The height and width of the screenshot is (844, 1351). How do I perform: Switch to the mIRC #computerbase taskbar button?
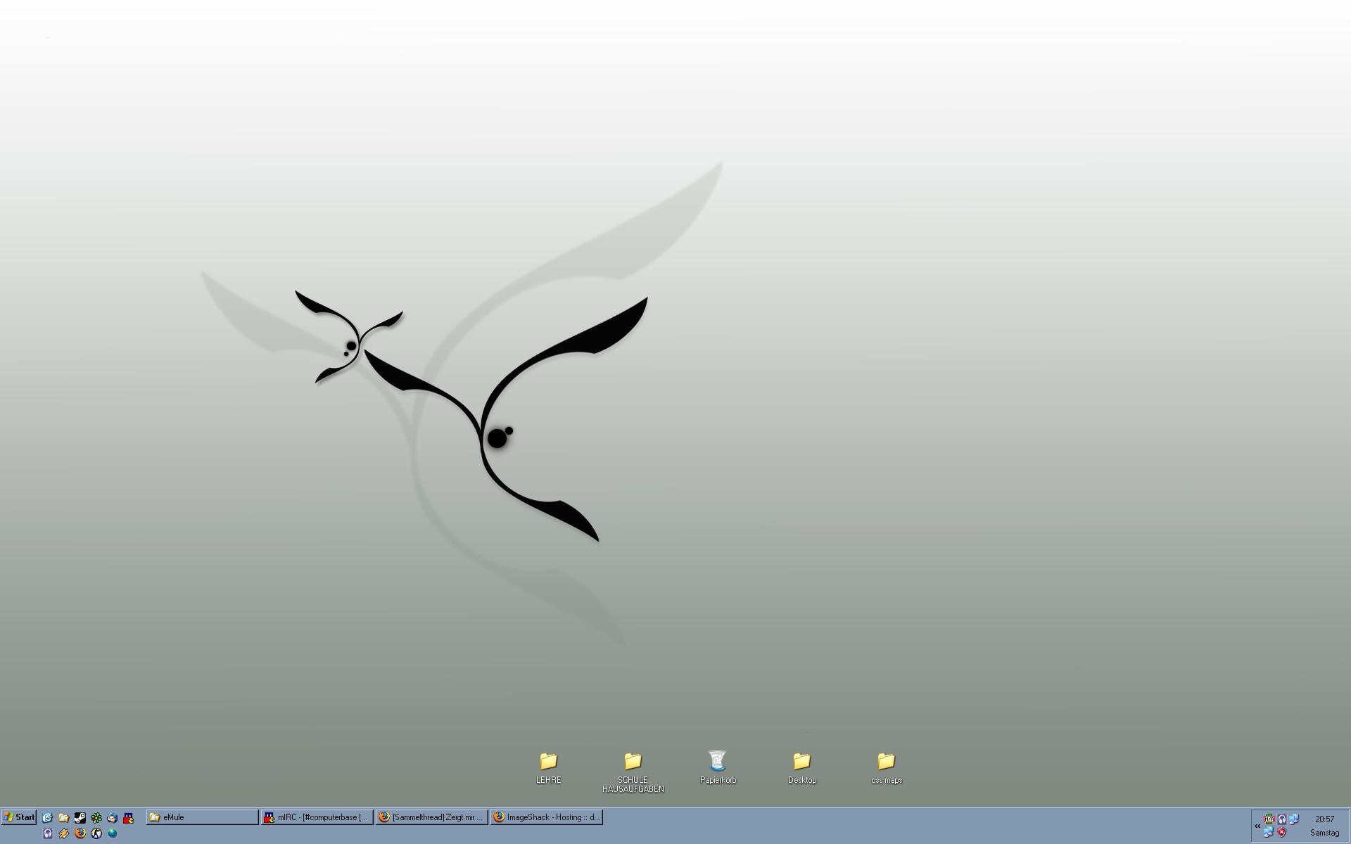[x=317, y=817]
